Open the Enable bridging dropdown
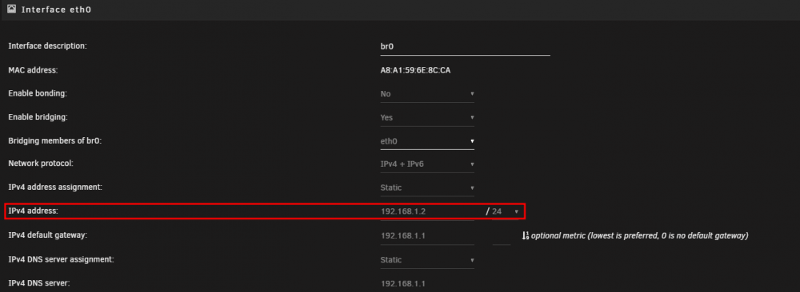The image size is (800, 292). (427, 117)
